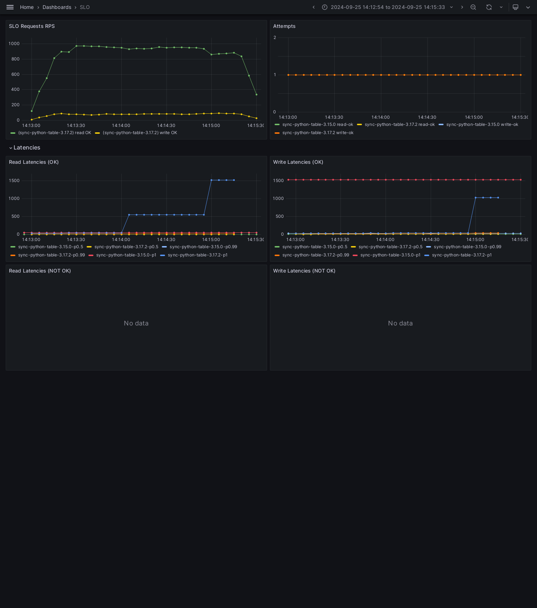Collapse the Latencies row

[x=11, y=148]
